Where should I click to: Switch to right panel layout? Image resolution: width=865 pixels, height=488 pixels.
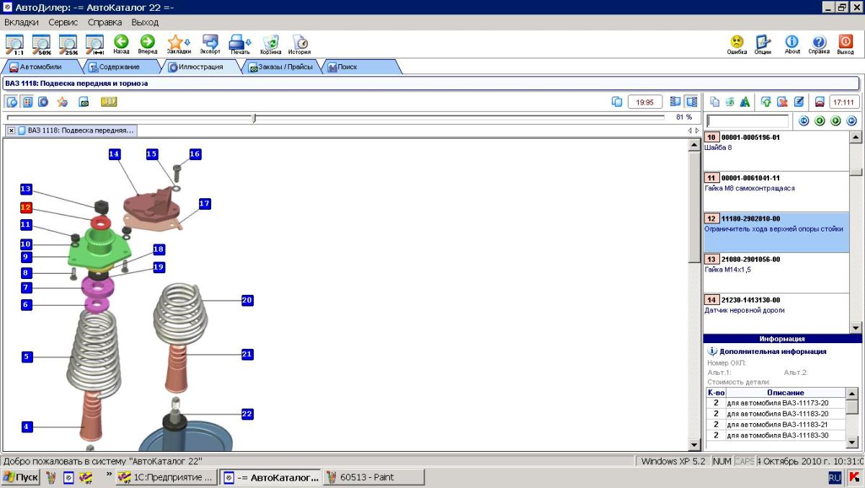pyautogui.click(x=692, y=102)
